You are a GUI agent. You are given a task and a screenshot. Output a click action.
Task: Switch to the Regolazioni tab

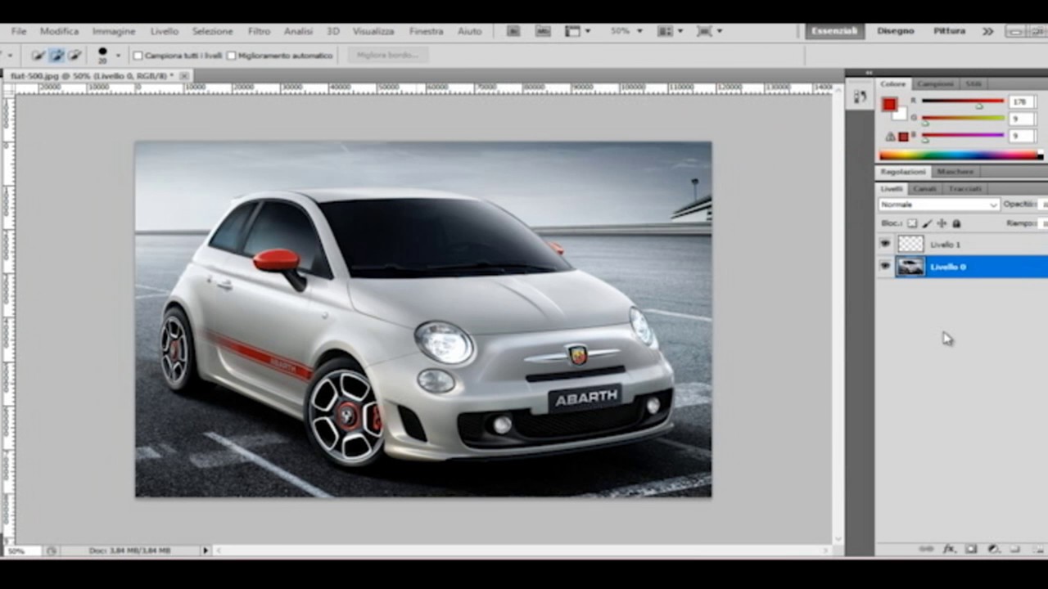903,172
